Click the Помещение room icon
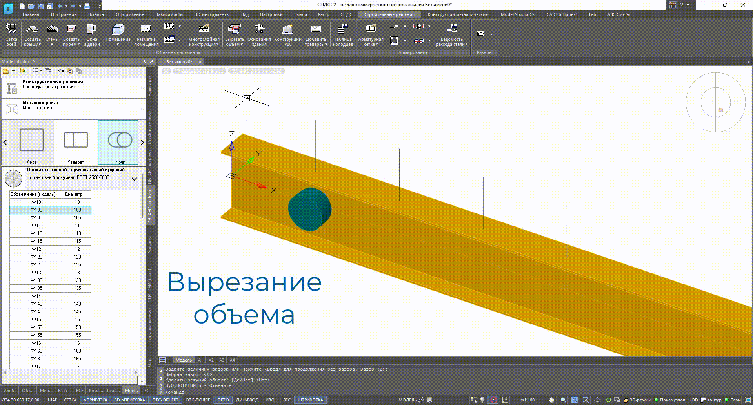Viewport: 753px width, 405px height. pos(118,29)
